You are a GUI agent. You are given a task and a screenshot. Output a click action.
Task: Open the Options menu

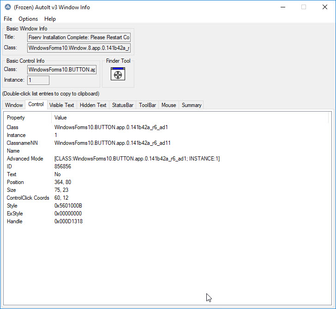click(x=28, y=19)
